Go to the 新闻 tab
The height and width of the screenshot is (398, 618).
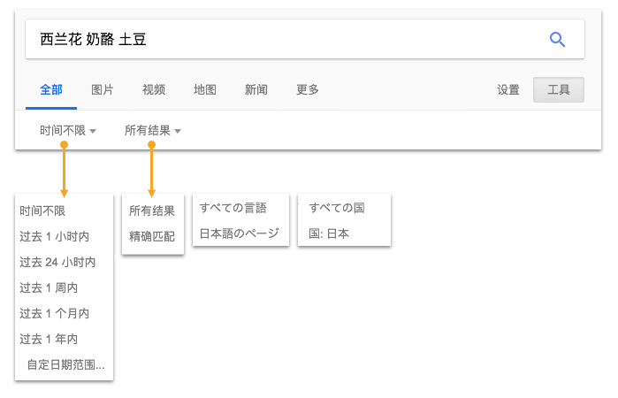pyautogui.click(x=256, y=89)
